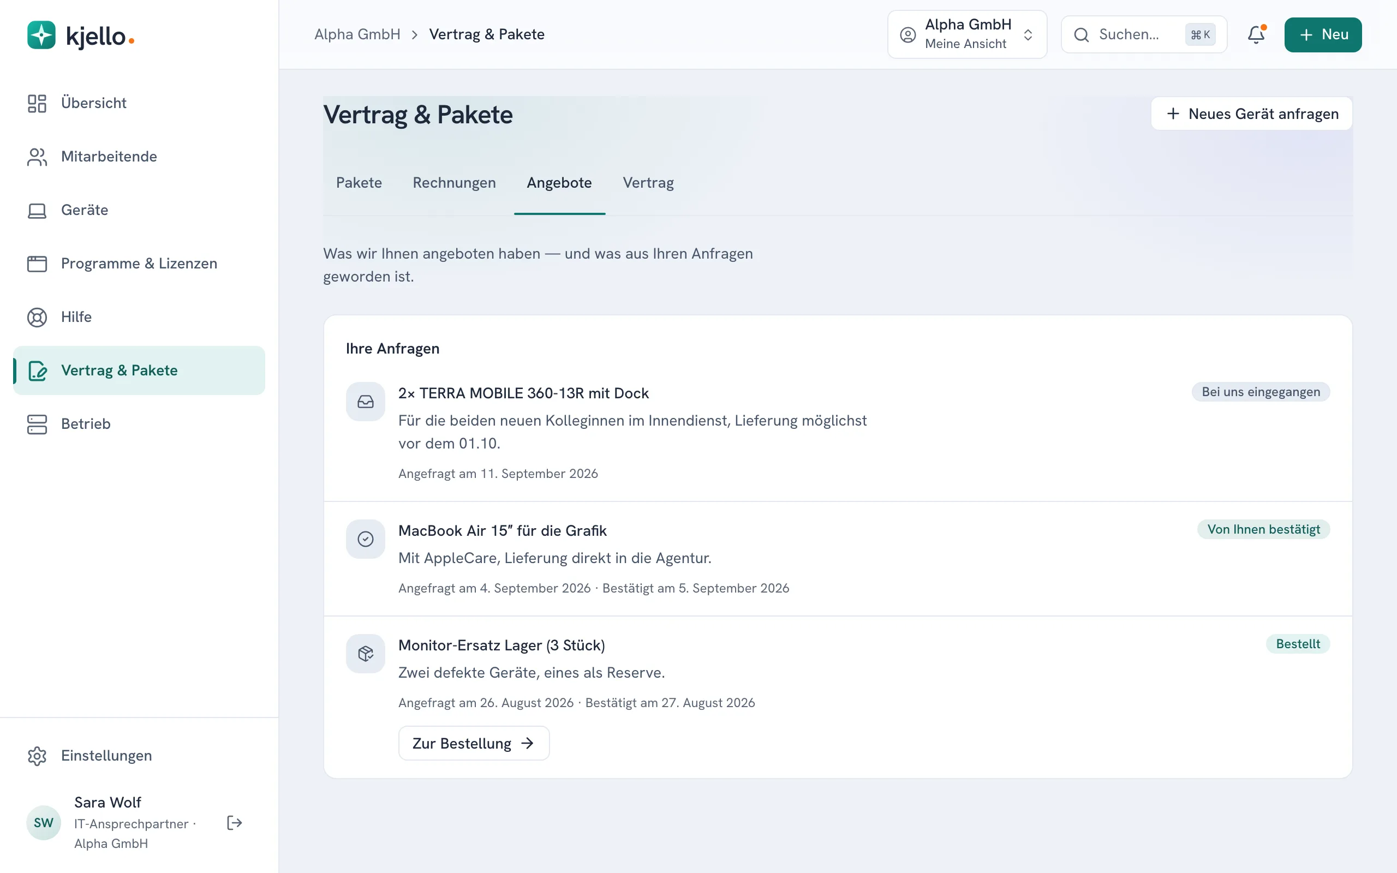Click the Hilfe lifebuoy icon

click(x=37, y=318)
